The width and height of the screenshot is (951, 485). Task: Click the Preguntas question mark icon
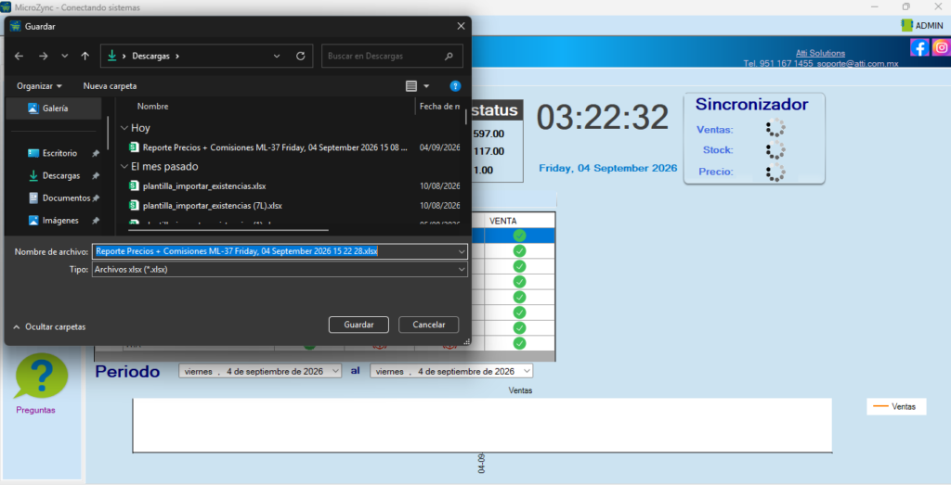tap(41, 376)
